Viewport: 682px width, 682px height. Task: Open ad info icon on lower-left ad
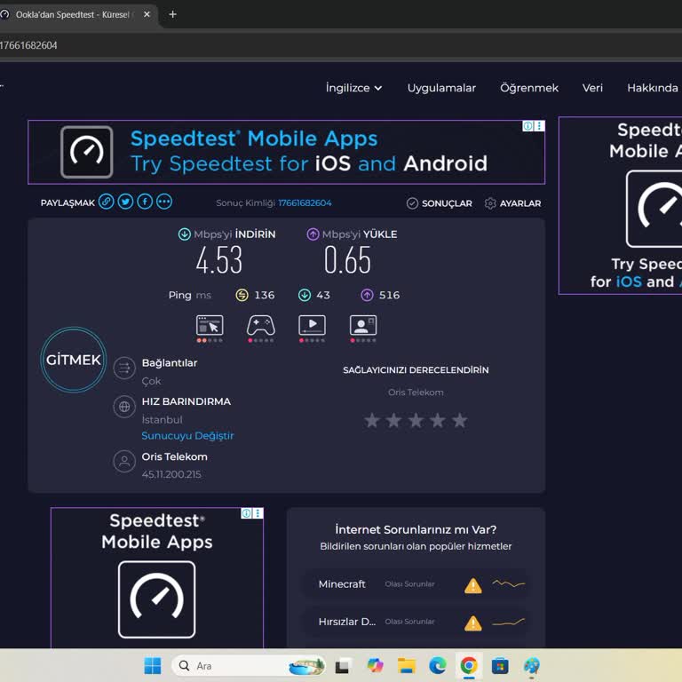coord(246,513)
